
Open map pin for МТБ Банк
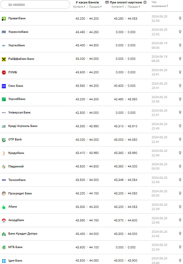(180, 247)
